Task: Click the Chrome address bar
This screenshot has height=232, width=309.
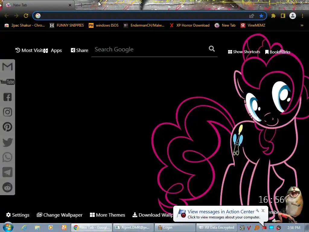Action: (144, 16)
